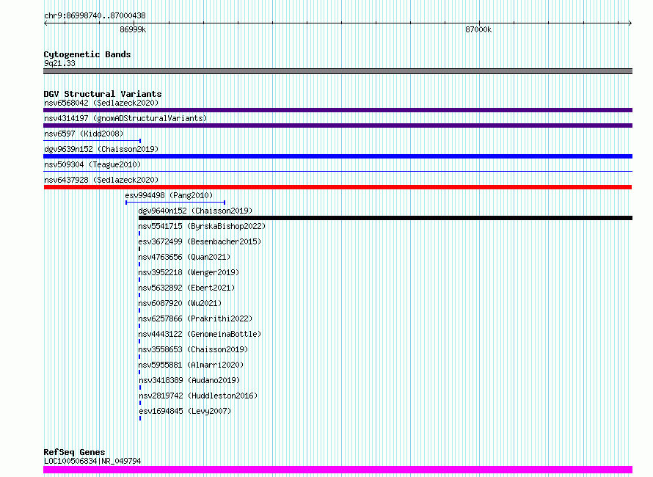Select variant nsv4314197 (gnomADStructuralVariants) label

125,118
